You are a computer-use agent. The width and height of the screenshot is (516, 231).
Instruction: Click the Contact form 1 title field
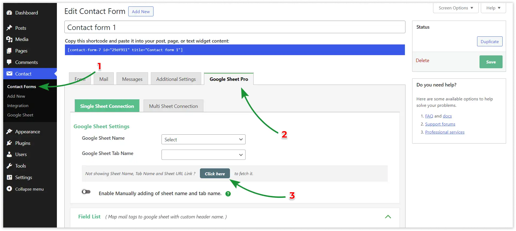235,27
